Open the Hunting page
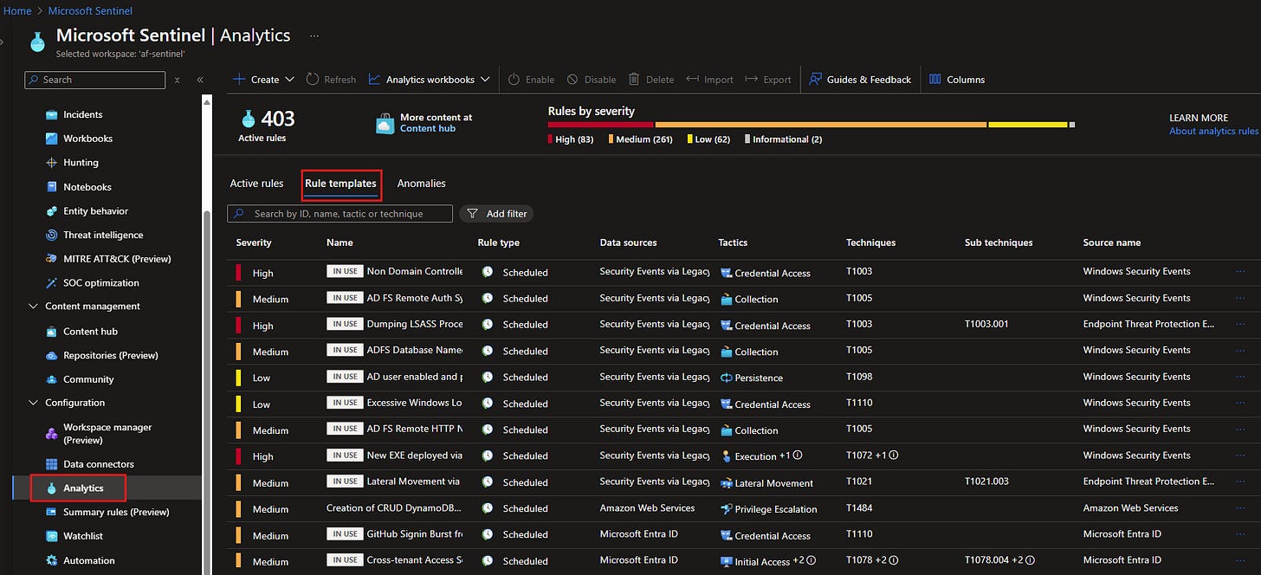 coord(81,163)
